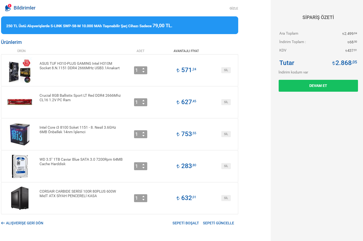Increase quantity of ASUS motherboard
Screen dimensions: 363x241
click(x=144, y=69)
